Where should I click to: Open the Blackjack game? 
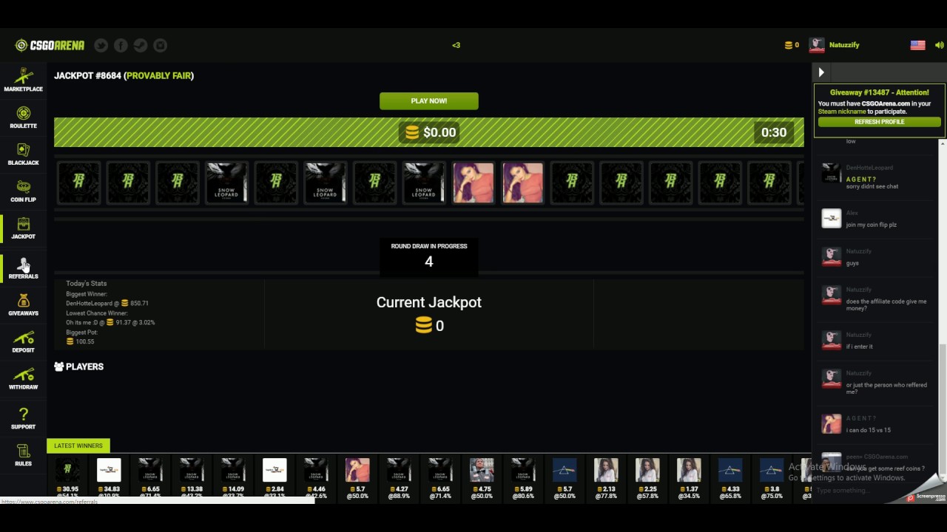point(23,154)
